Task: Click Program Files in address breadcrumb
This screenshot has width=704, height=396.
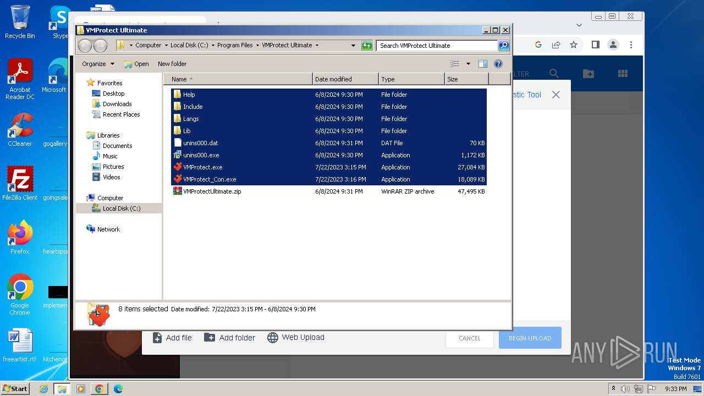Action: [235, 46]
